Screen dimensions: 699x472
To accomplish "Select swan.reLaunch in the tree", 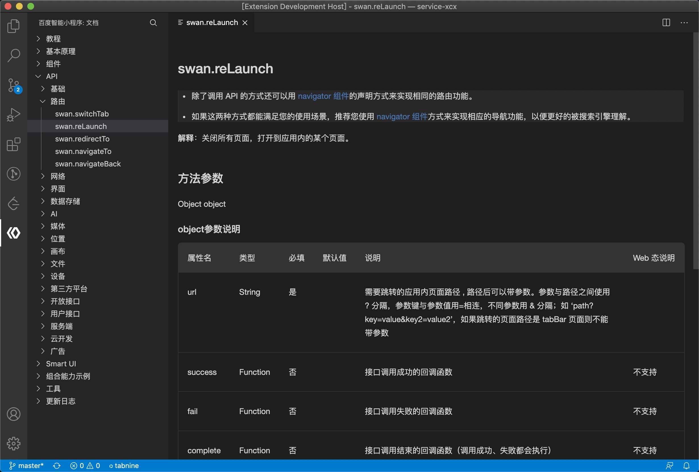I will coord(98,126).
